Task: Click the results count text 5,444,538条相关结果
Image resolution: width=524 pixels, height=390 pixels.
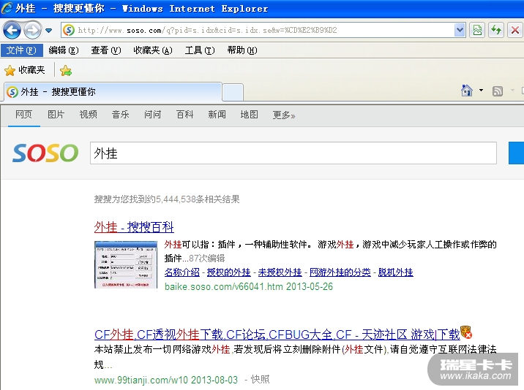Action: [x=198, y=199]
